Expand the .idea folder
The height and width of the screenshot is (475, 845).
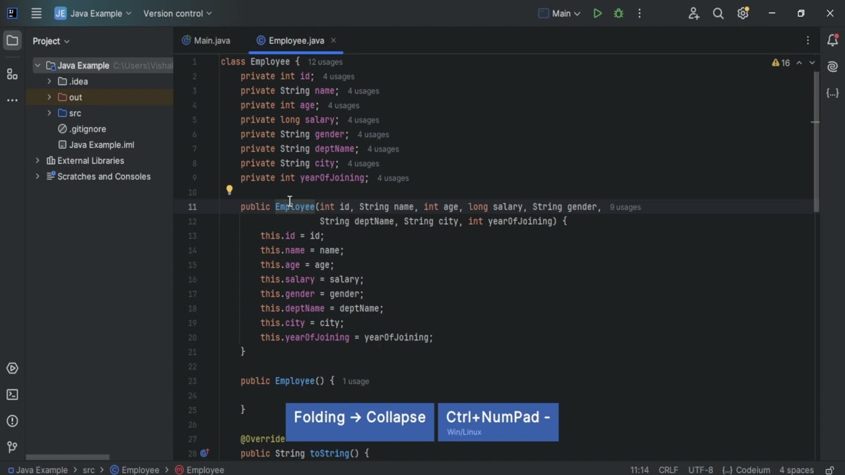(49, 81)
